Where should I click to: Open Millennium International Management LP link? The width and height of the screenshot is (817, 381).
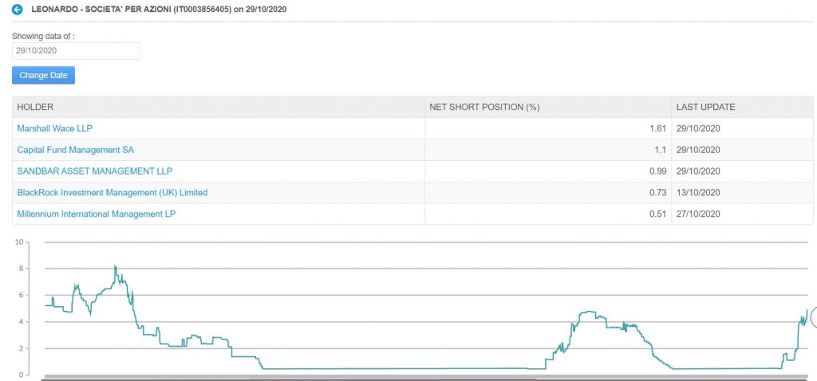[x=97, y=214]
